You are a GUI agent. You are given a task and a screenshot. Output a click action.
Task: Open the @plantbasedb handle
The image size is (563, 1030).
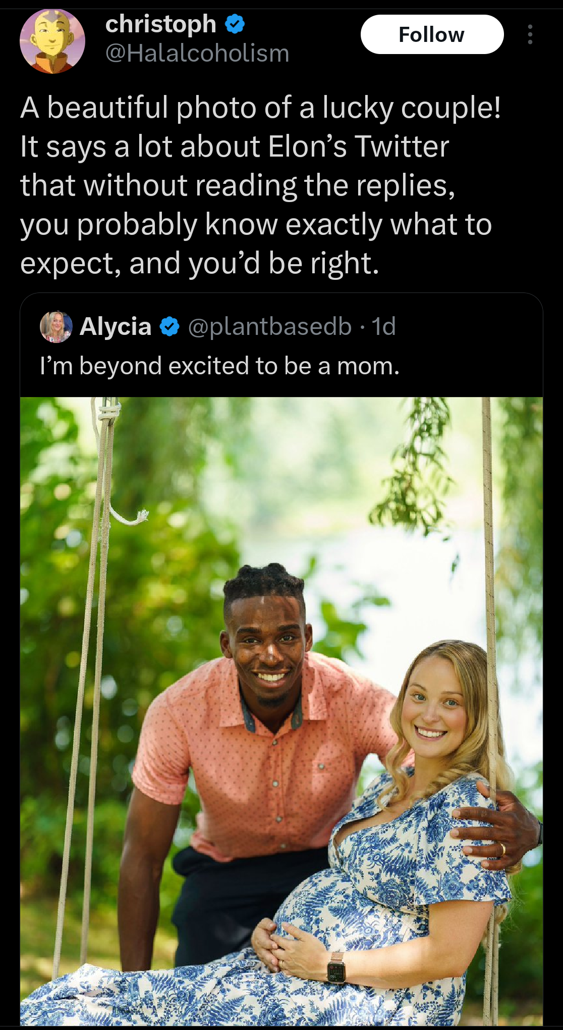(x=269, y=327)
